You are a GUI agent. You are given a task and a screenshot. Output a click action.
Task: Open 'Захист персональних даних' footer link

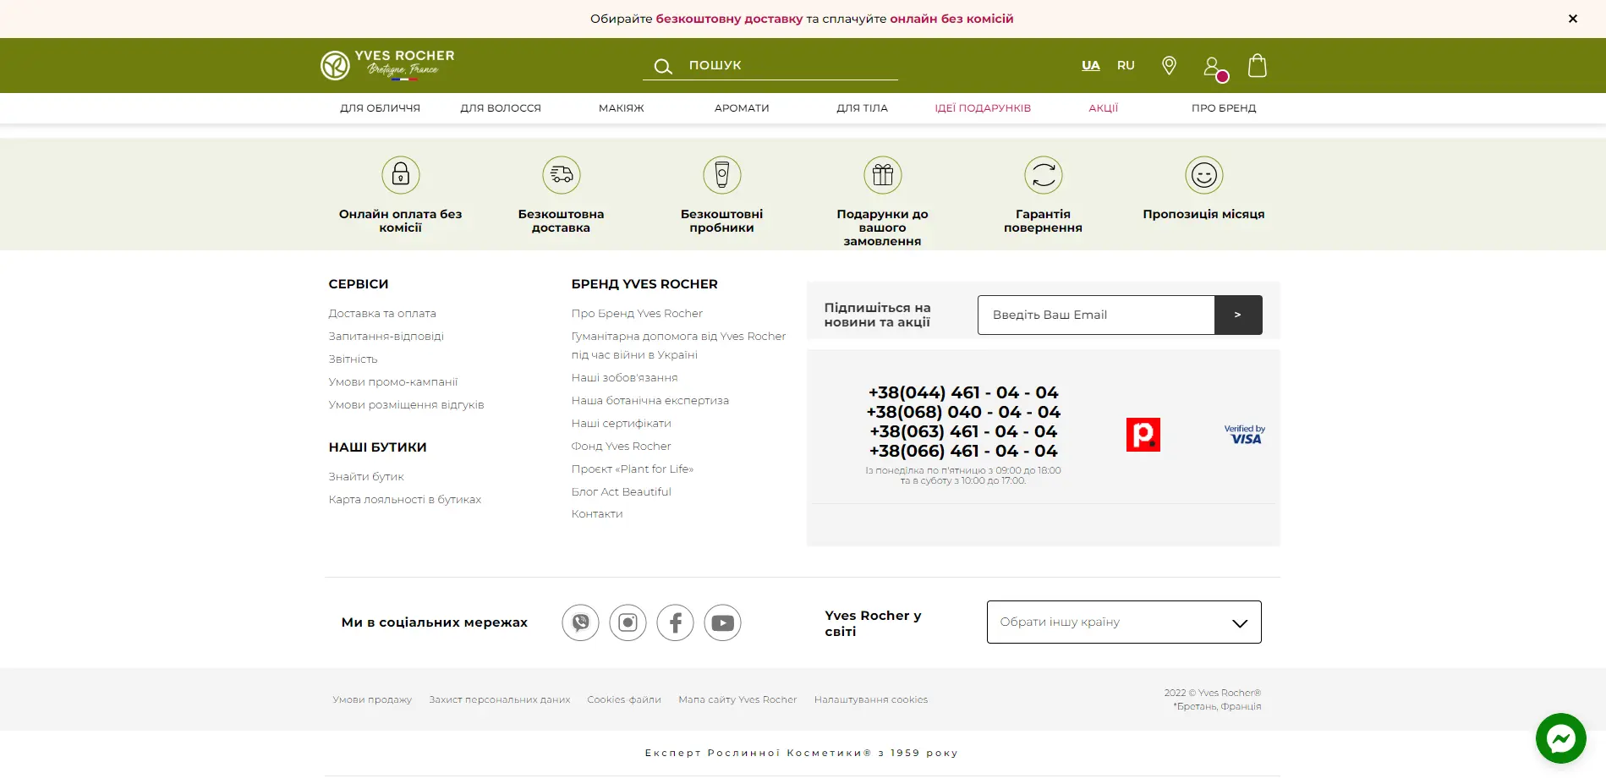500,700
